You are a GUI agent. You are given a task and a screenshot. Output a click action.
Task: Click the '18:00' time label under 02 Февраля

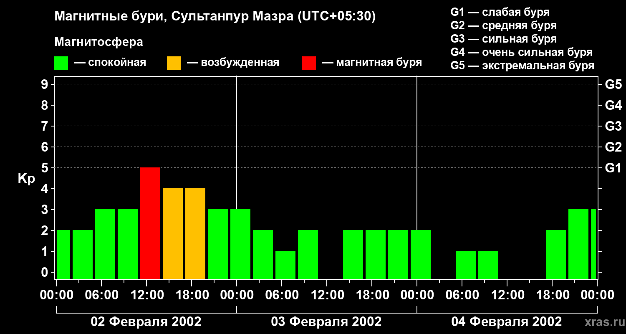(x=192, y=295)
